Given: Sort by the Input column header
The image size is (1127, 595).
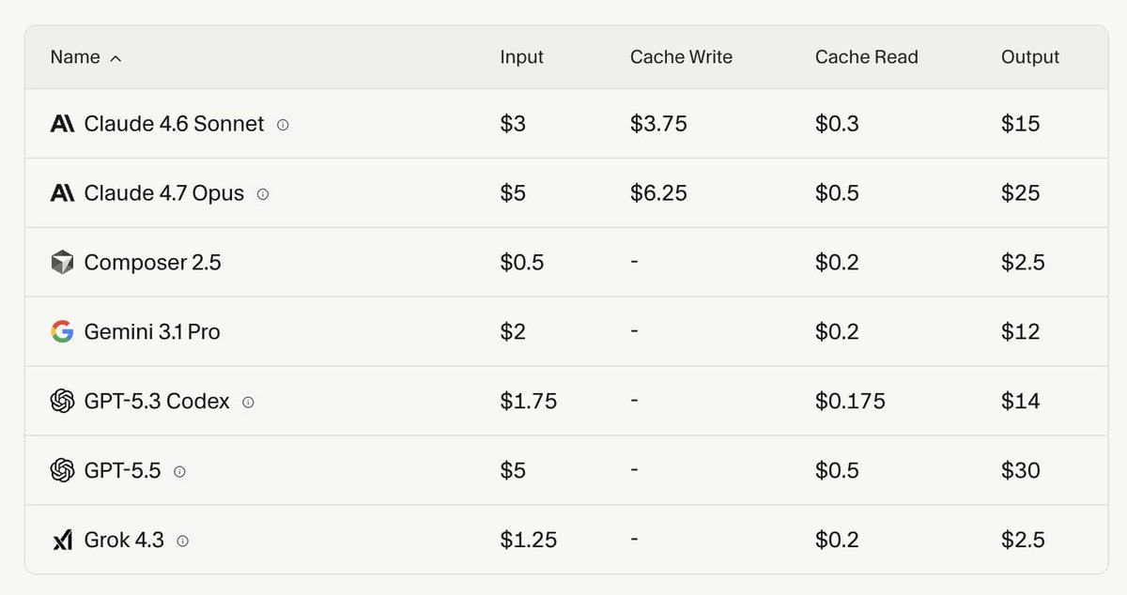Looking at the screenshot, I should click(x=521, y=57).
